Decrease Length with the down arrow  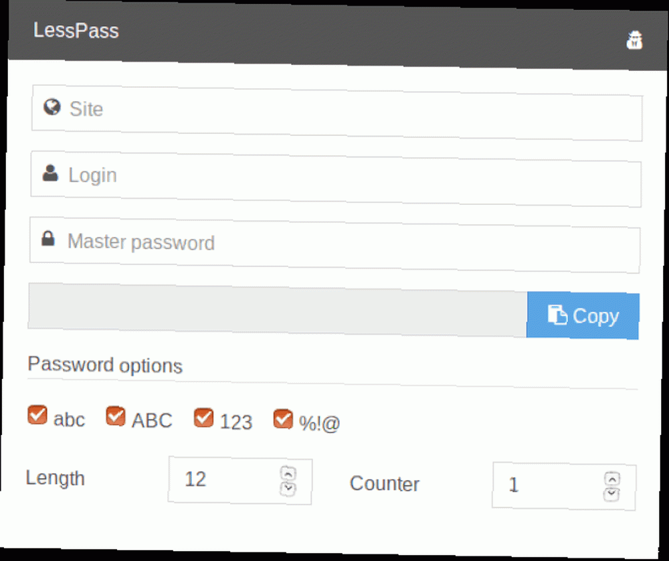[288, 488]
